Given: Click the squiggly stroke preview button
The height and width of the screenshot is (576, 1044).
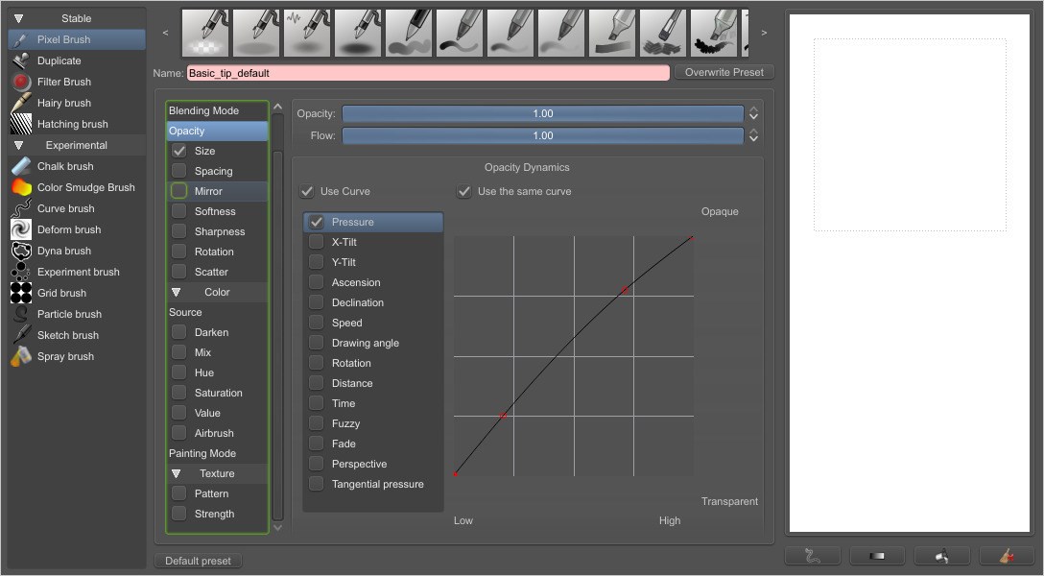Looking at the screenshot, I should coord(812,556).
